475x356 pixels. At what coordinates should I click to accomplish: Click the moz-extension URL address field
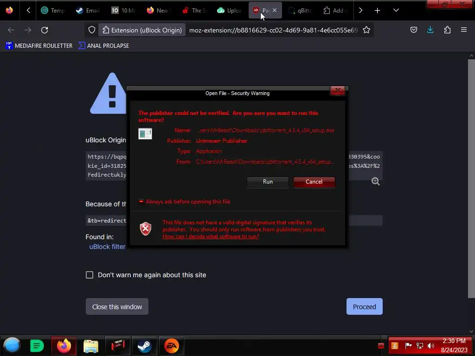pos(273,30)
